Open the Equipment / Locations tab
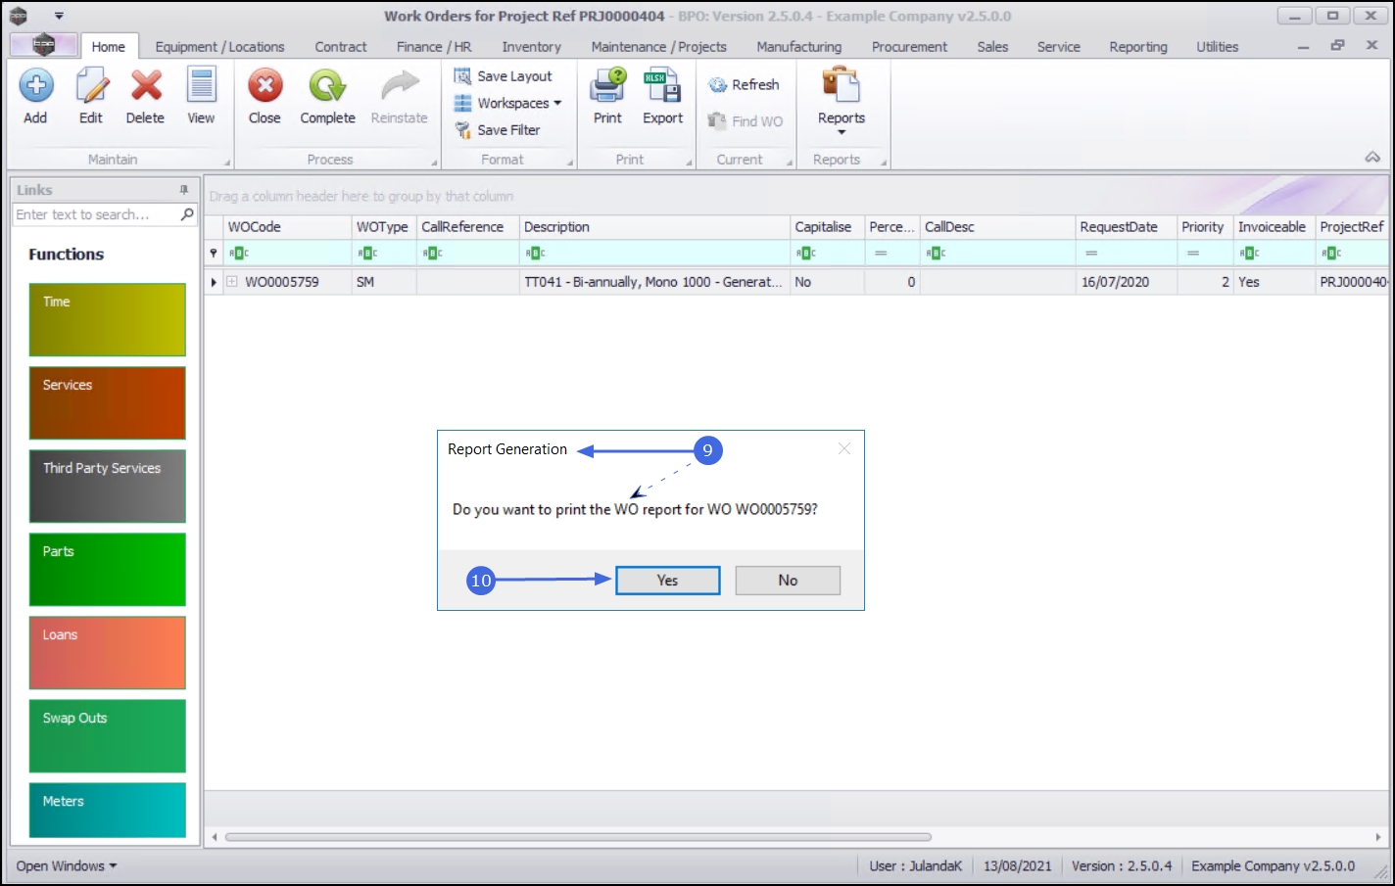1395x886 pixels. [x=219, y=47]
